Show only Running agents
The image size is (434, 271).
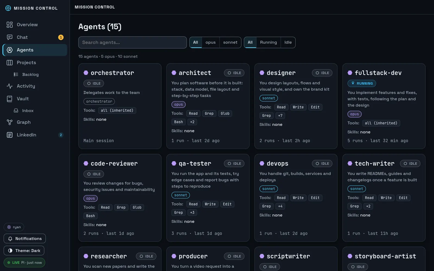[268, 43]
